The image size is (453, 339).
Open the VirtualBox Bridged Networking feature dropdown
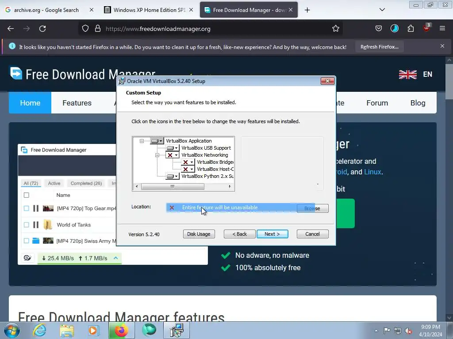[188, 162]
